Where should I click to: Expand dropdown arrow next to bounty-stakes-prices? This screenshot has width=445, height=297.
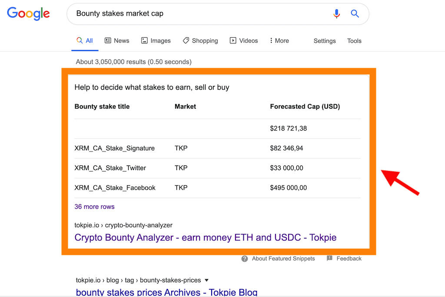pos(206,280)
